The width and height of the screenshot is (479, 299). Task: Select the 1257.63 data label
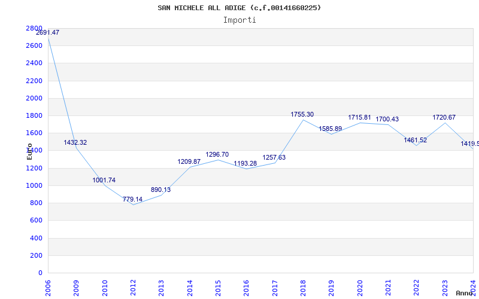pos(274,157)
